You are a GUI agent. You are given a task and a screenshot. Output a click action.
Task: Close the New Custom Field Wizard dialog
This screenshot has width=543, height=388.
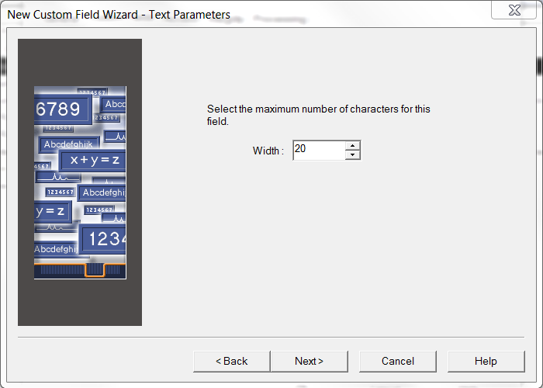click(514, 10)
